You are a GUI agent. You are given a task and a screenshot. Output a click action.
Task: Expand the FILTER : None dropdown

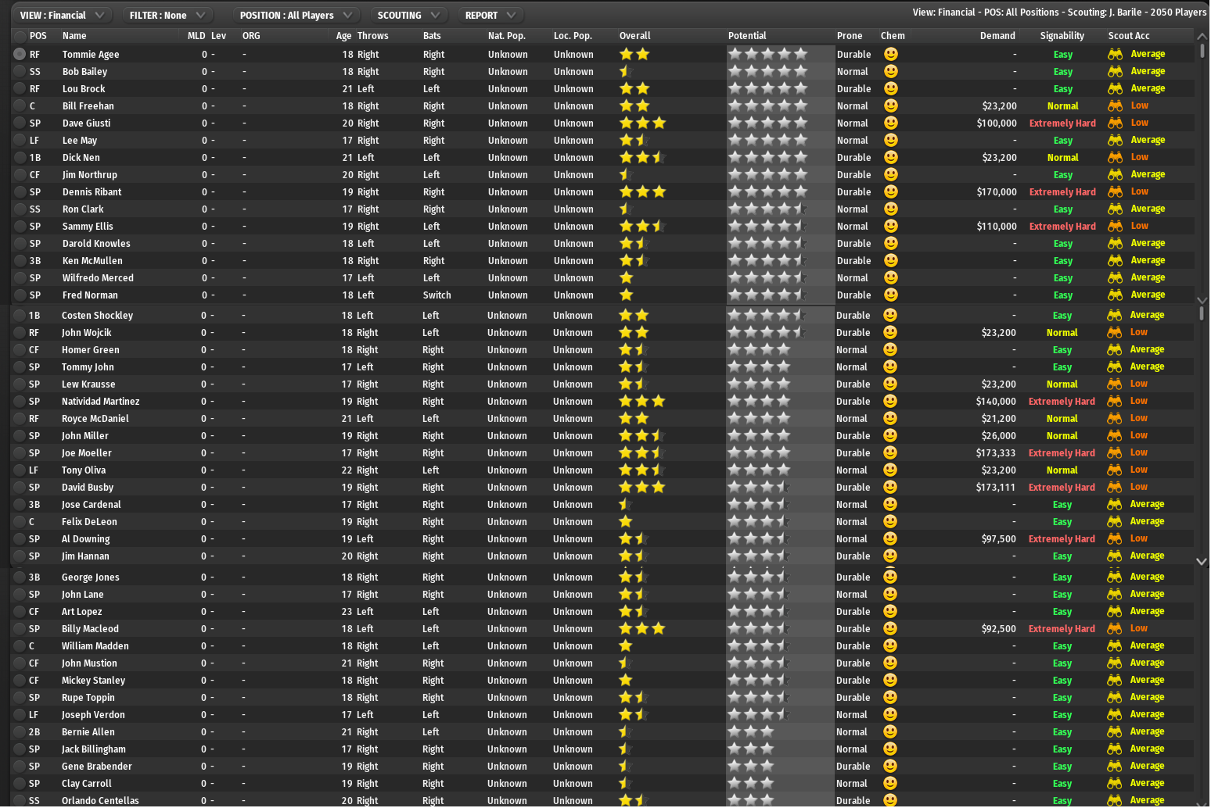pos(167,16)
